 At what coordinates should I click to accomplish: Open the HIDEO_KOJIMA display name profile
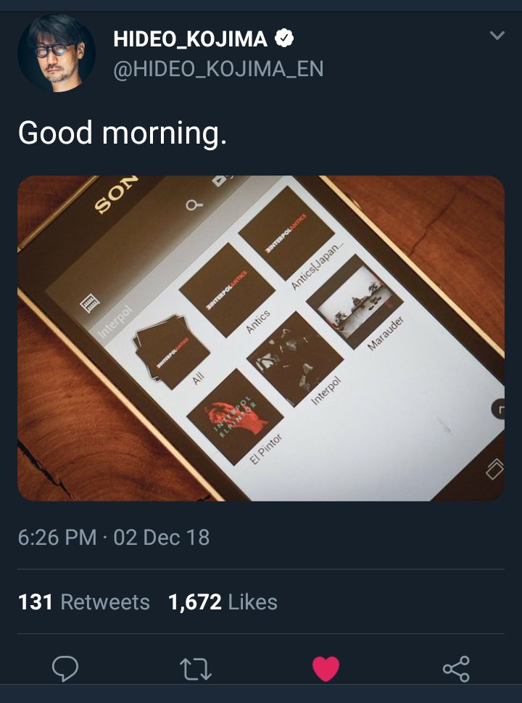coord(191,39)
